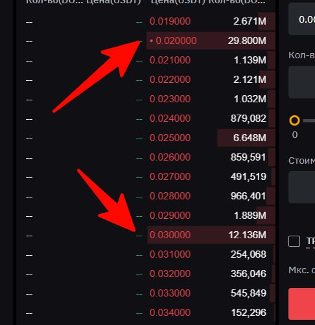Click the 0.028000 price level
The image size is (315, 325).
[x=170, y=196]
